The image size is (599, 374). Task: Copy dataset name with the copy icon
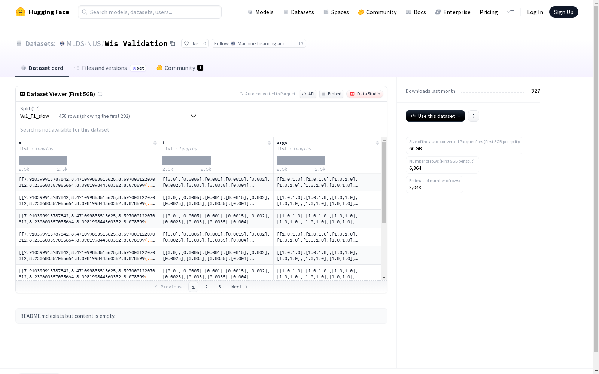[173, 43]
